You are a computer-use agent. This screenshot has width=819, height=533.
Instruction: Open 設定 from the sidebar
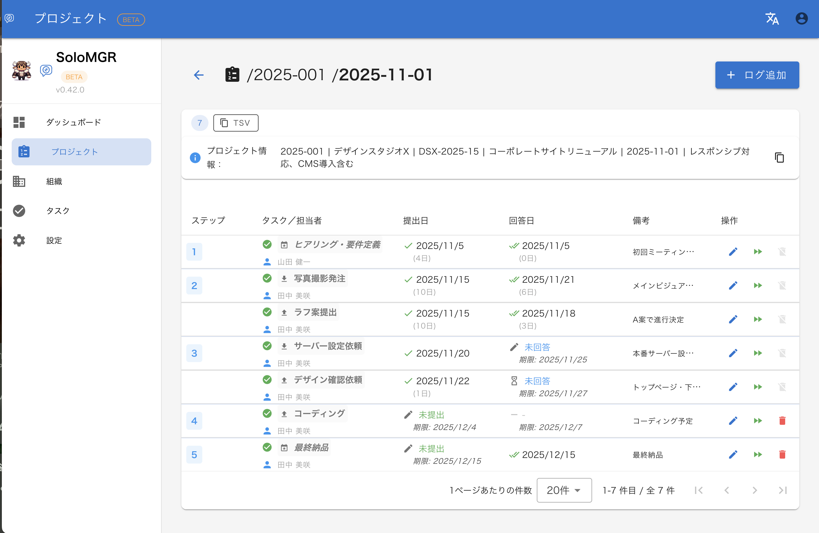click(x=54, y=240)
